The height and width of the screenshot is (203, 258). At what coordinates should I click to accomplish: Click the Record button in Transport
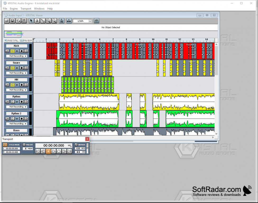coord(59,151)
